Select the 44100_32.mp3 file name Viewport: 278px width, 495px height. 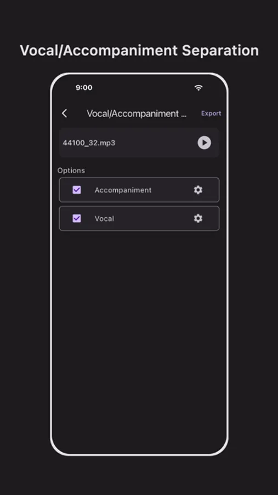tap(89, 142)
